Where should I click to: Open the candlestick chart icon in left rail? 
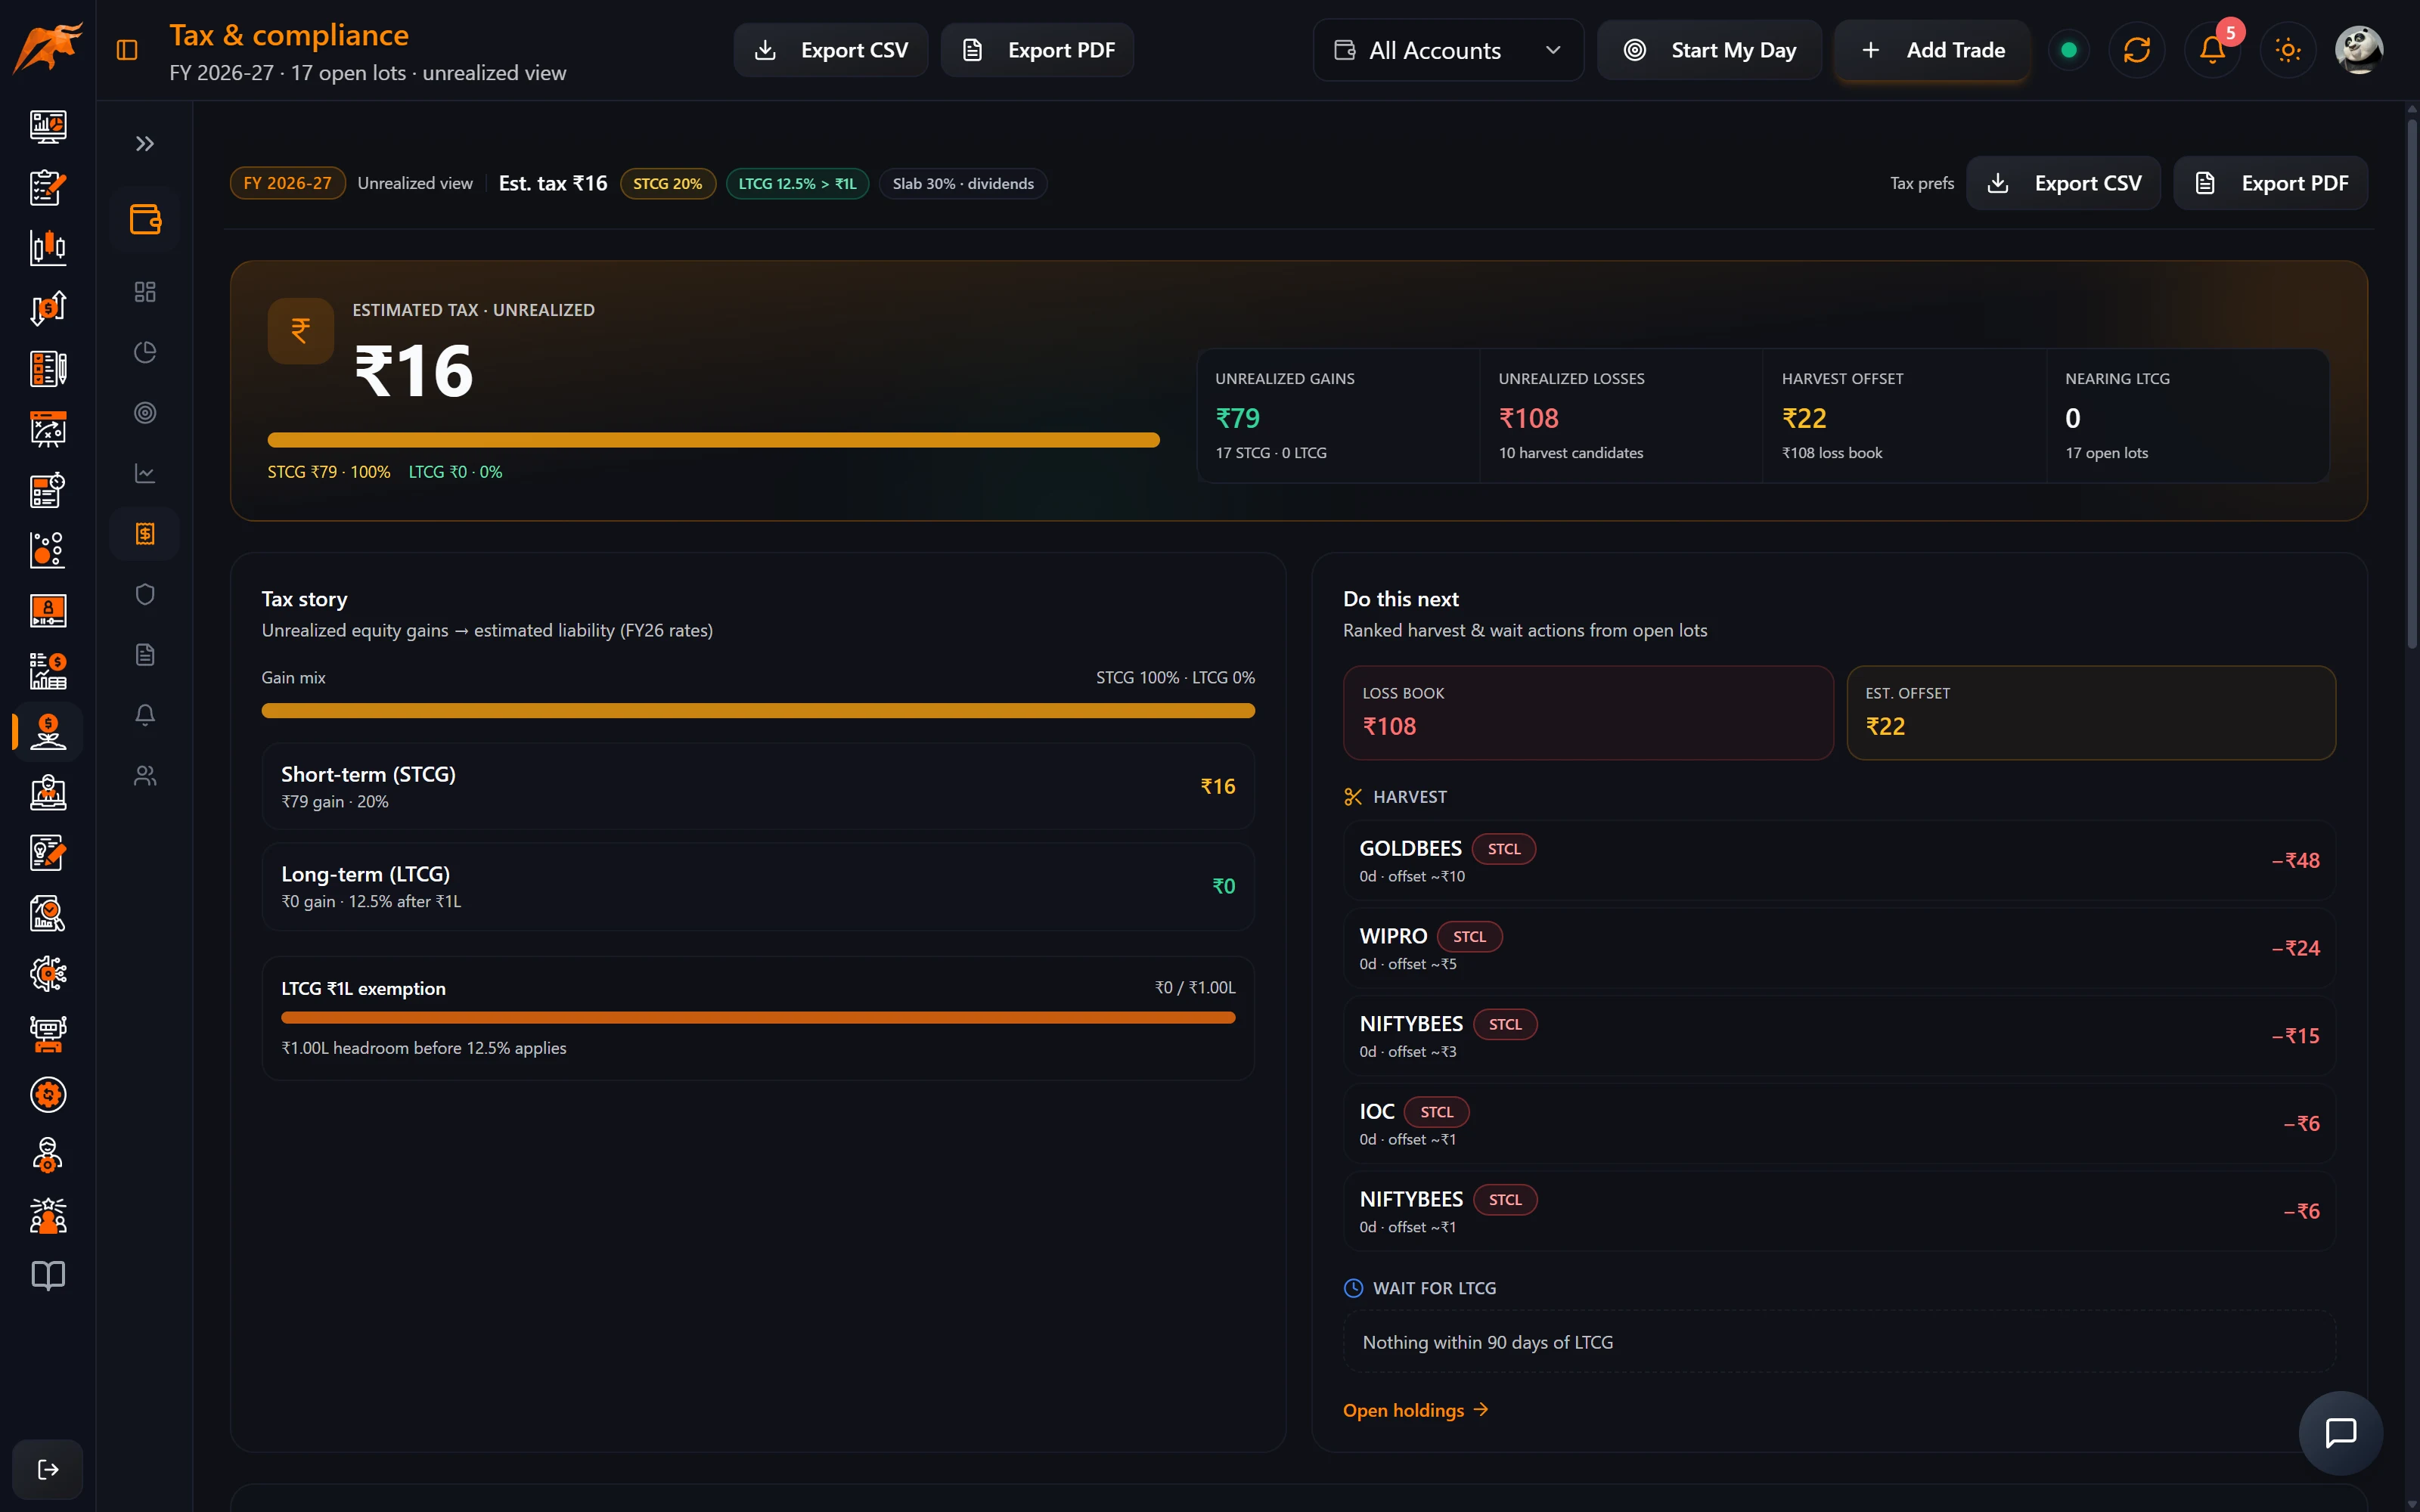click(x=48, y=247)
